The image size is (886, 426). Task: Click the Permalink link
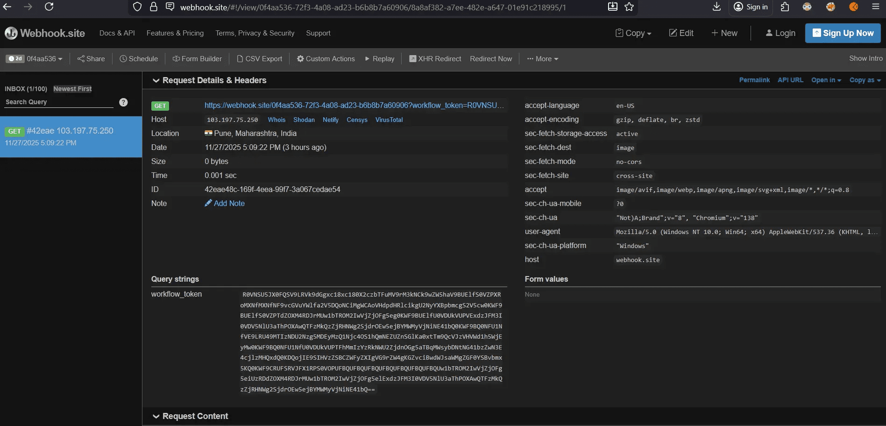click(x=754, y=80)
